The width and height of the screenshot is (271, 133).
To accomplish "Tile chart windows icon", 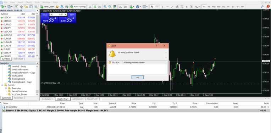I will [115, 7].
